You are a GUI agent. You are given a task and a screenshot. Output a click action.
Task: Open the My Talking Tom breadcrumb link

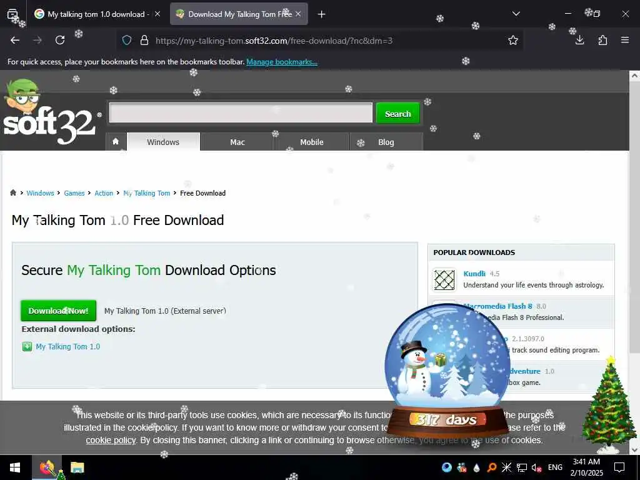tap(146, 193)
